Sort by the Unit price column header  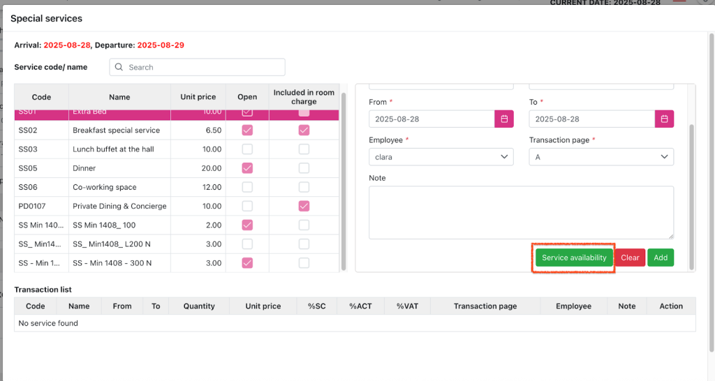[198, 97]
